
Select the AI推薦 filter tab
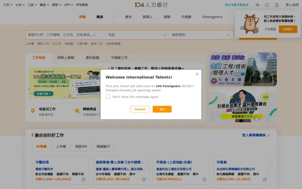point(41,146)
